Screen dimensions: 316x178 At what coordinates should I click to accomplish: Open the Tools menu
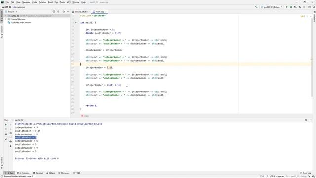(x=62, y=2)
